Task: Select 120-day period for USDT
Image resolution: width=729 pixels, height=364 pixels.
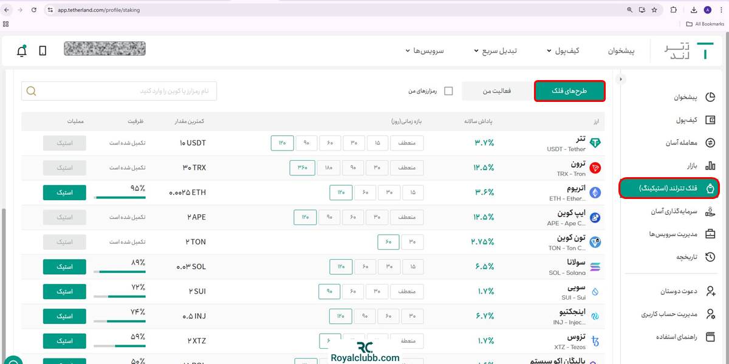Action: click(282, 143)
